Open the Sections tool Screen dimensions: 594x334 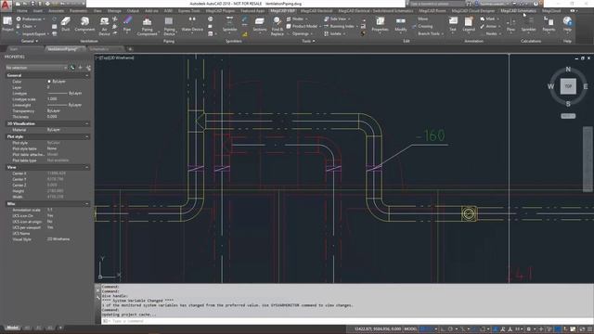[260, 24]
